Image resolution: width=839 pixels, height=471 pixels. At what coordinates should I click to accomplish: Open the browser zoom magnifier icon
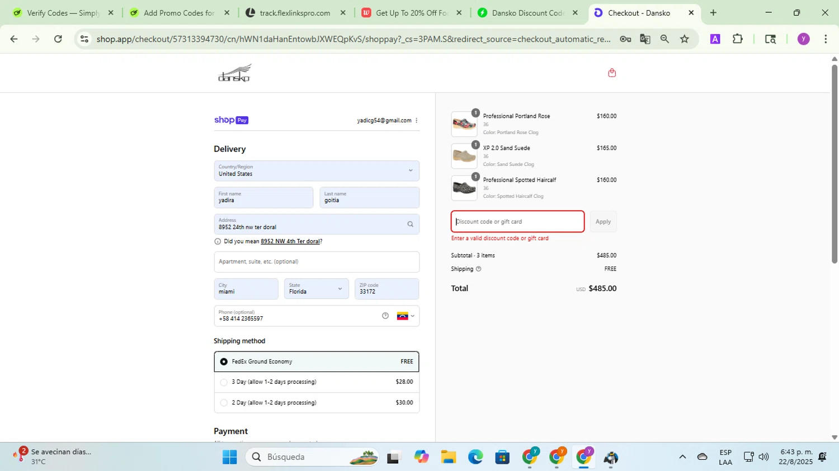point(664,39)
